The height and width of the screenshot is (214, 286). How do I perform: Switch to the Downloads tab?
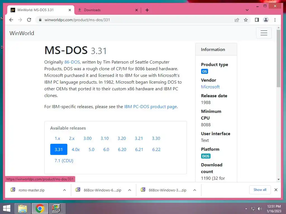click(108, 10)
